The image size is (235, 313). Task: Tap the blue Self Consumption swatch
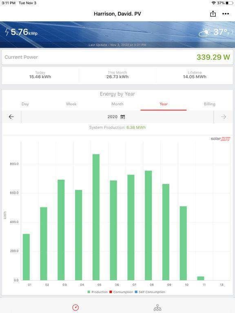[x=136, y=292]
